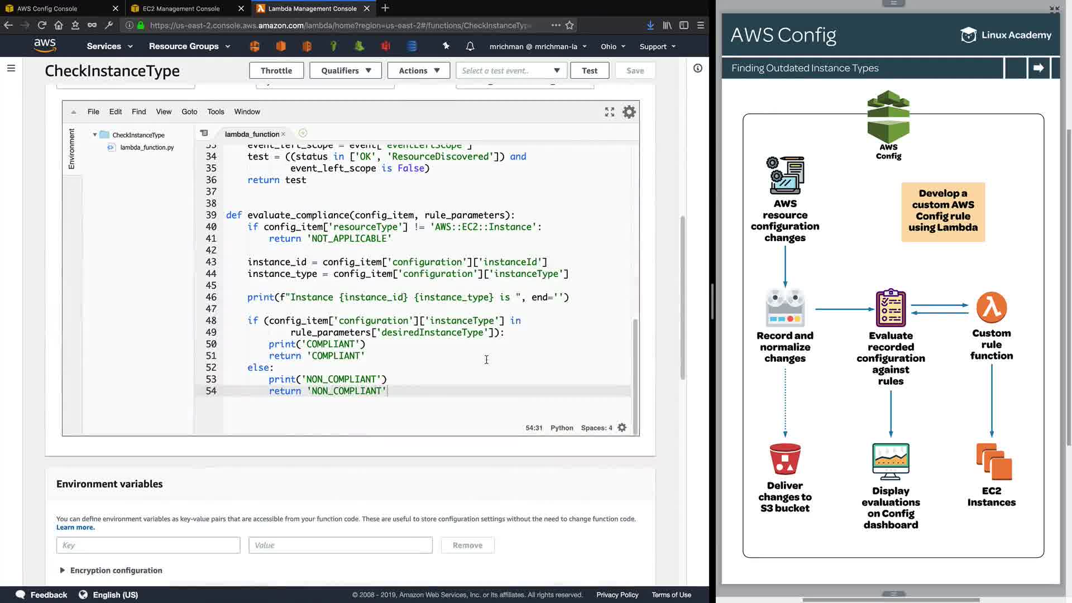The width and height of the screenshot is (1072, 603).
Task: Open the Actions dropdown
Action: [419, 70]
